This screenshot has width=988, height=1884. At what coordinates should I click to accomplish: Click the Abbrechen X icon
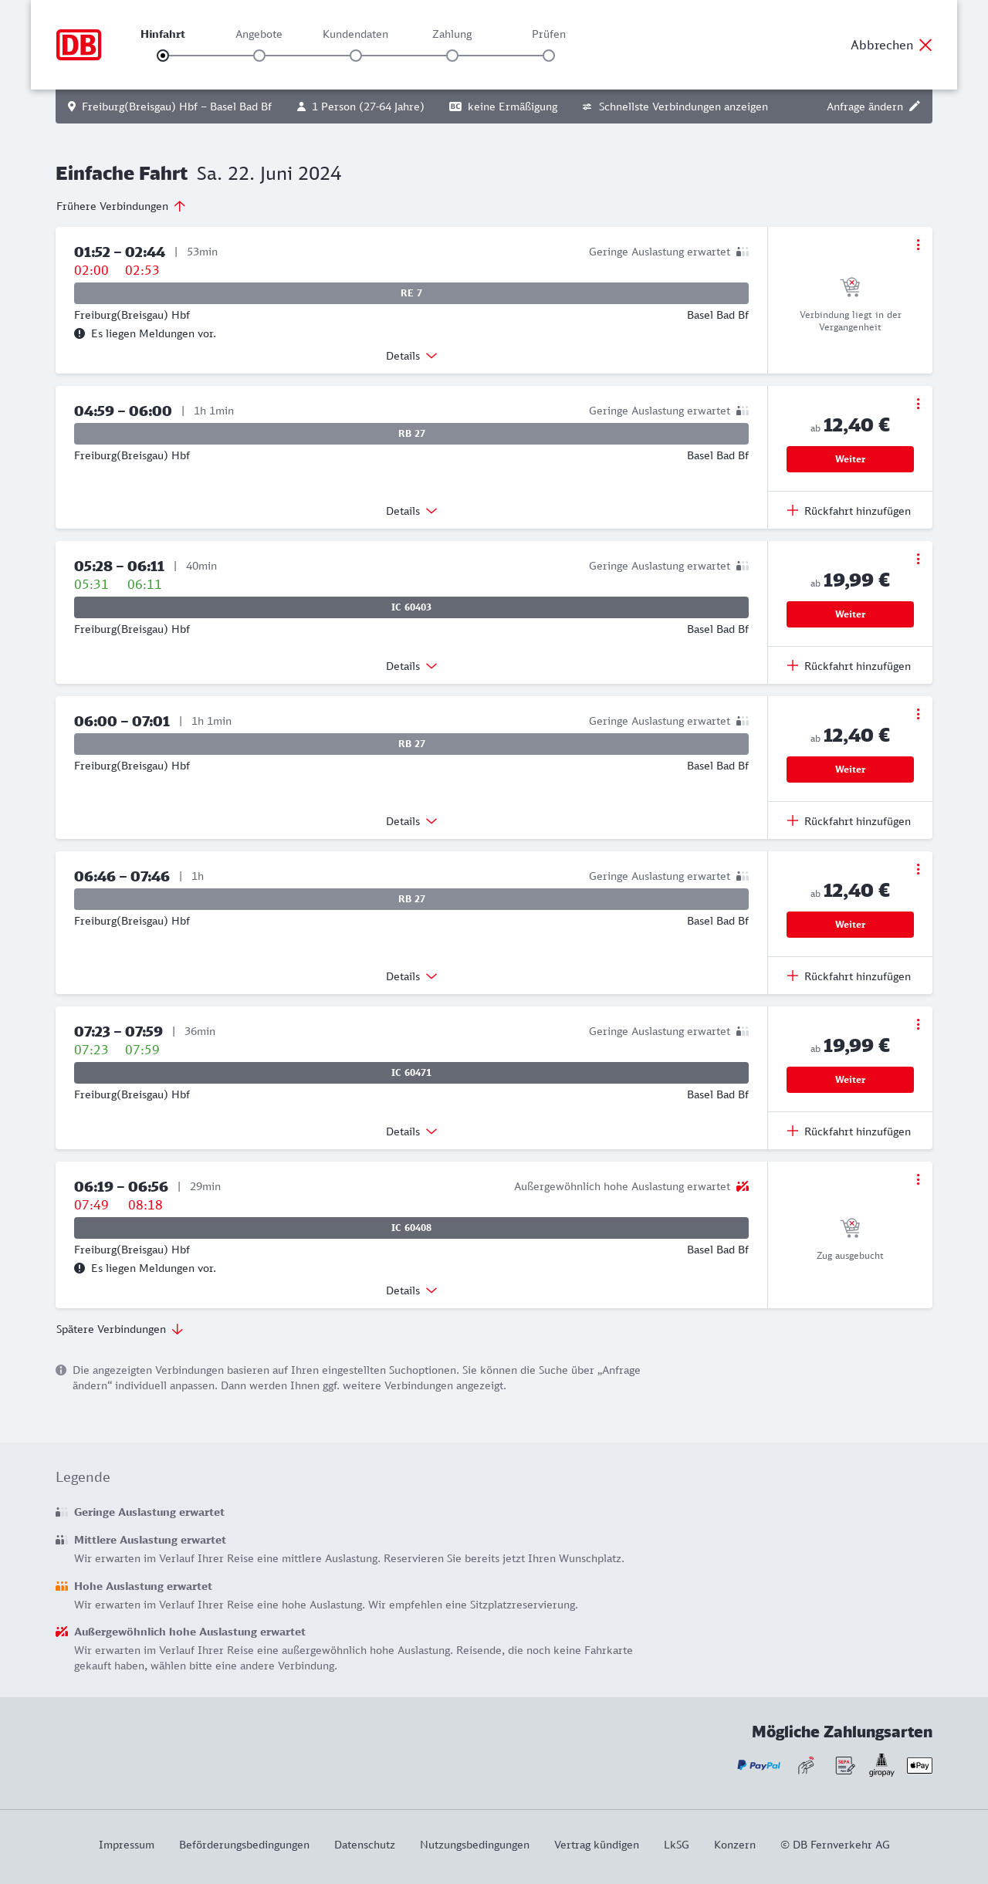coord(925,45)
